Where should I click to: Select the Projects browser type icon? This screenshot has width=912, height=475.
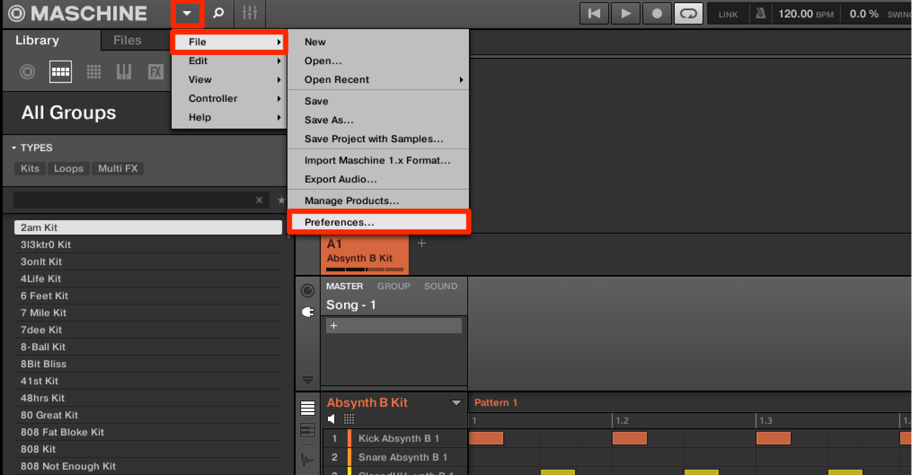click(x=27, y=72)
